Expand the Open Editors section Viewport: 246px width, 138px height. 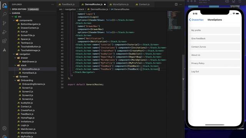(x=19, y=9)
